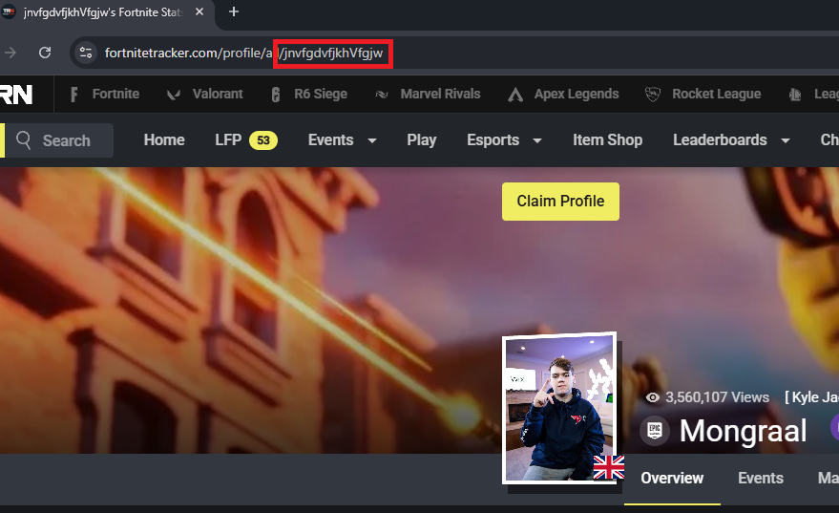Click the Apex Legends logo icon
This screenshot has height=513, width=839.
515,95
